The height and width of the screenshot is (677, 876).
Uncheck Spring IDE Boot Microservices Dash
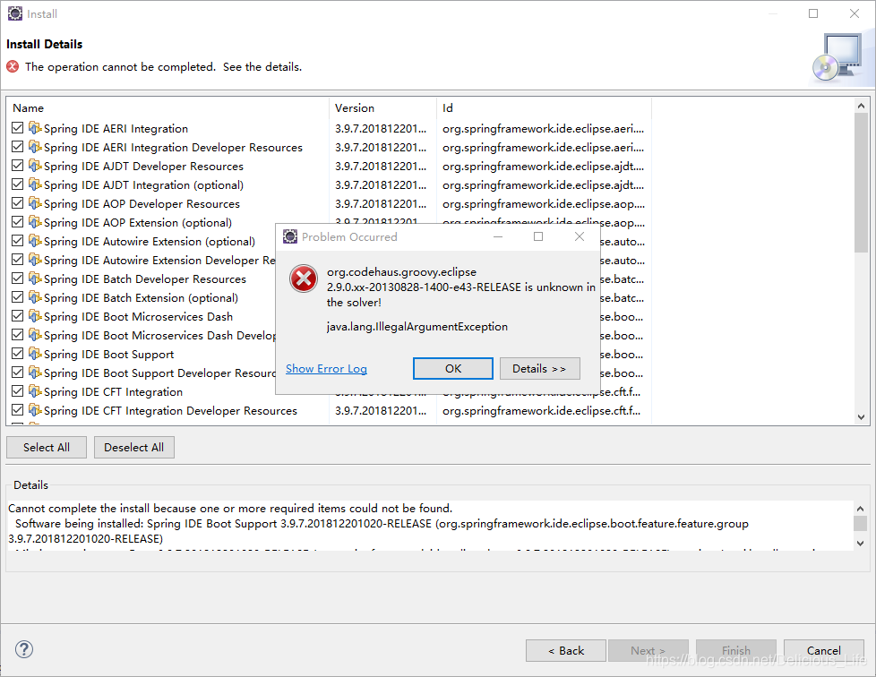[x=17, y=316]
